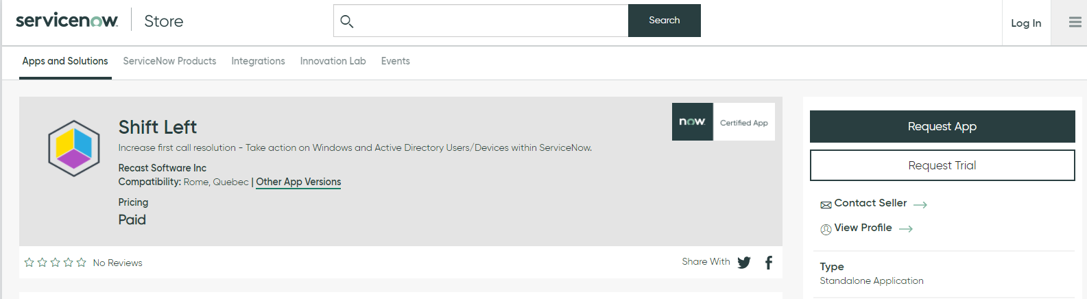
Task: Click the Store title link
Action: point(164,21)
